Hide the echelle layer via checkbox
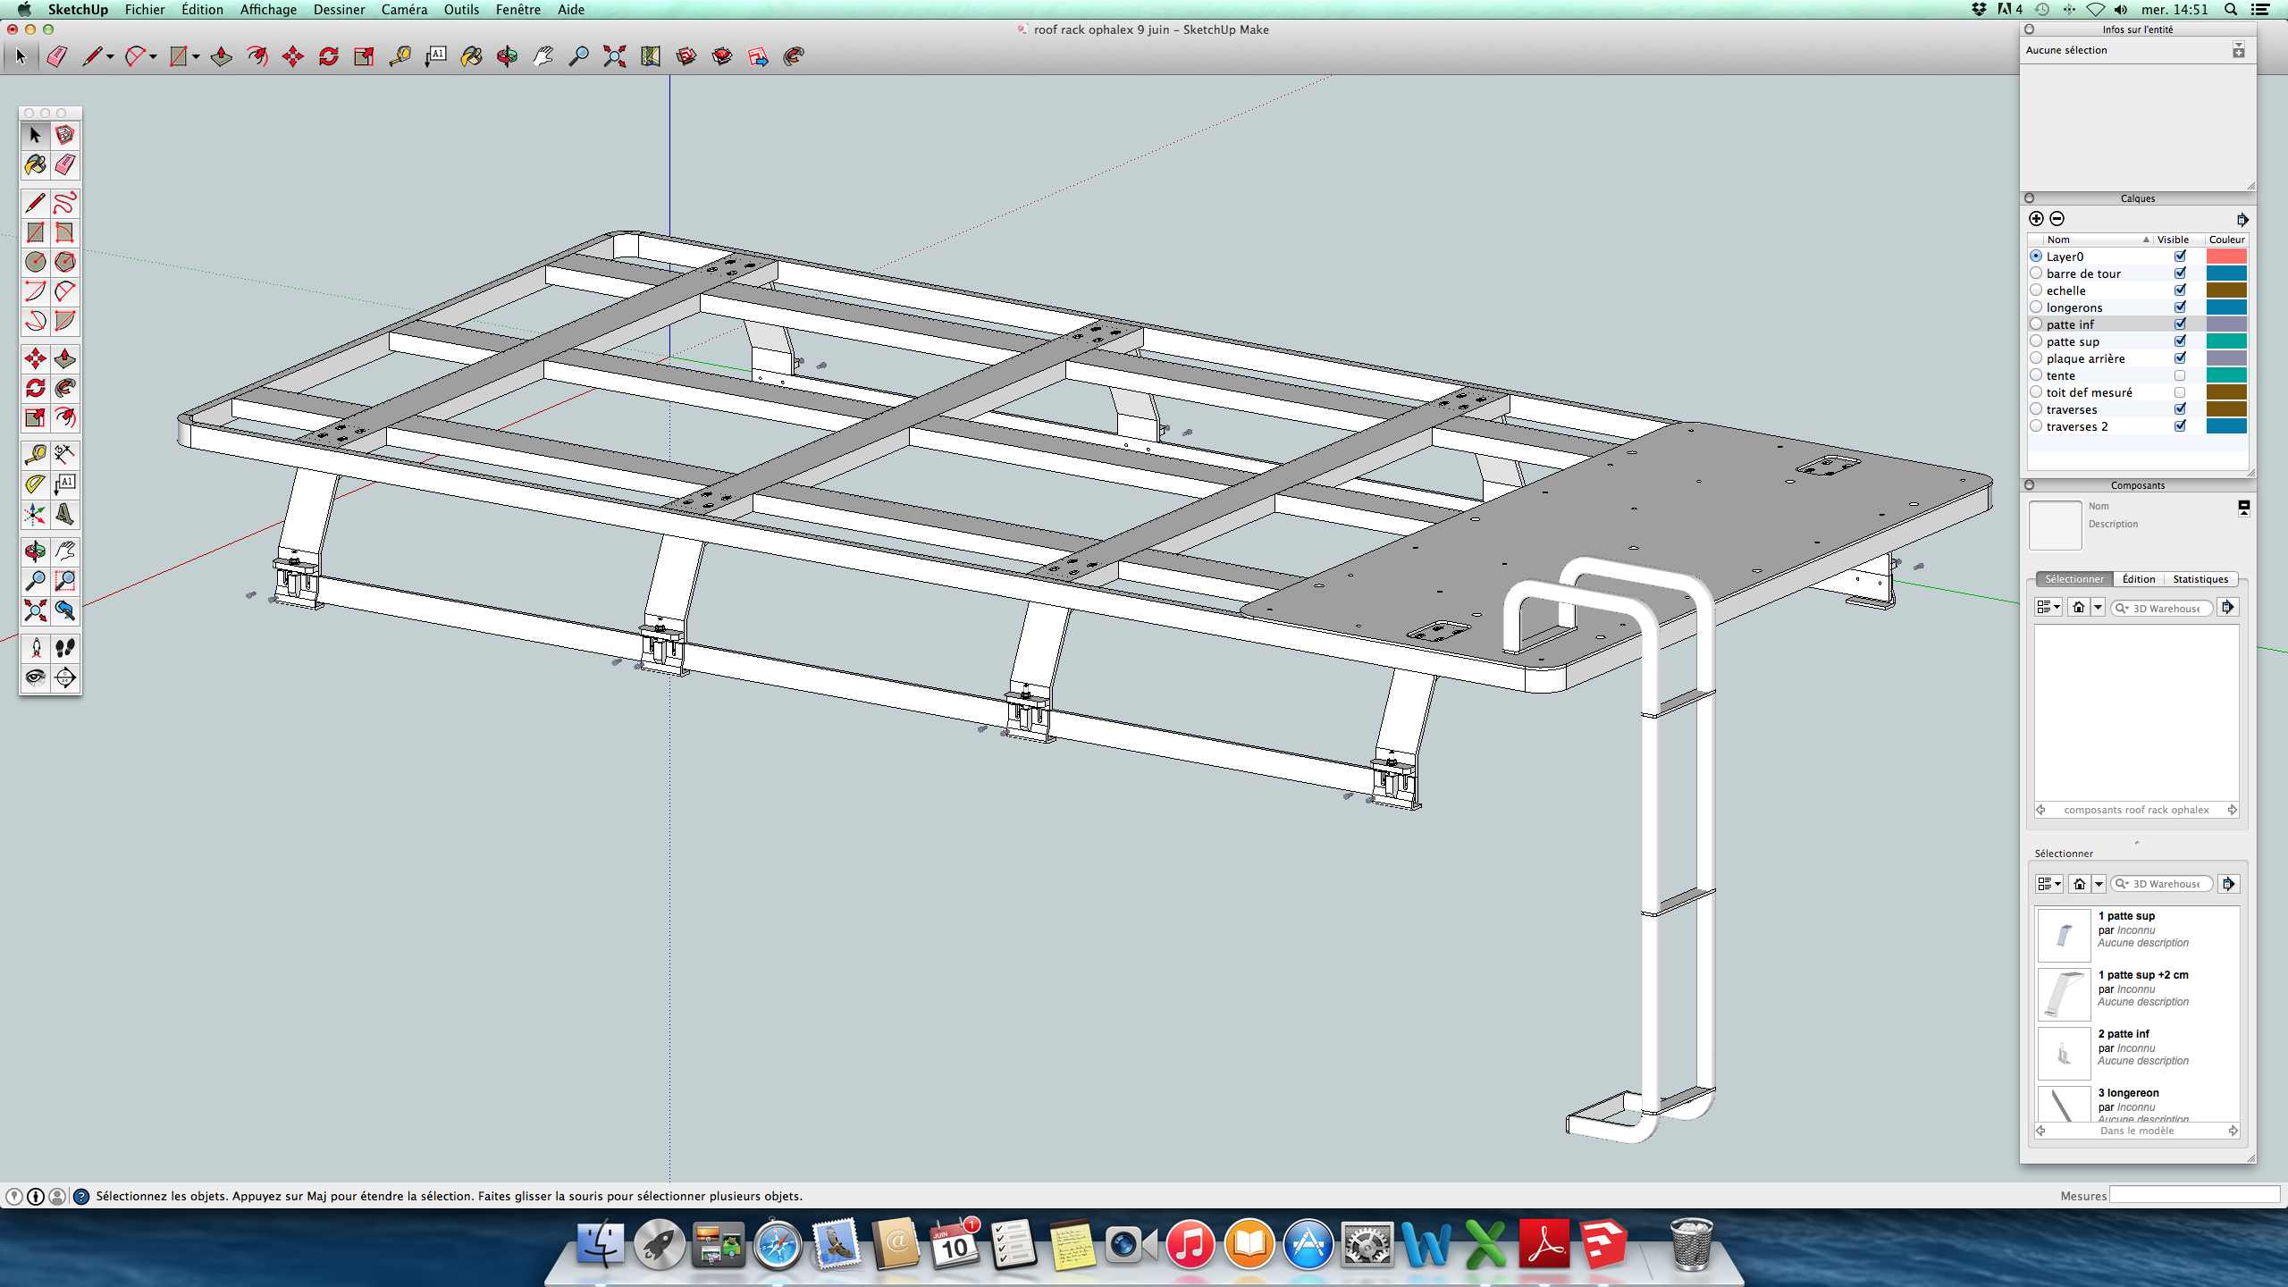This screenshot has height=1287, width=2288. (2180, 290)
